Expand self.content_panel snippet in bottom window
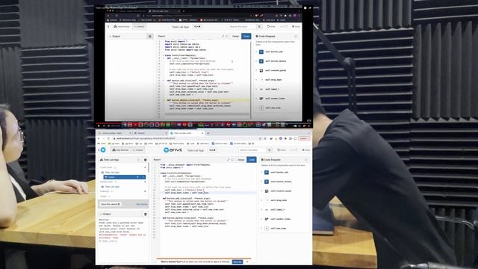 (x=261, y=191)
